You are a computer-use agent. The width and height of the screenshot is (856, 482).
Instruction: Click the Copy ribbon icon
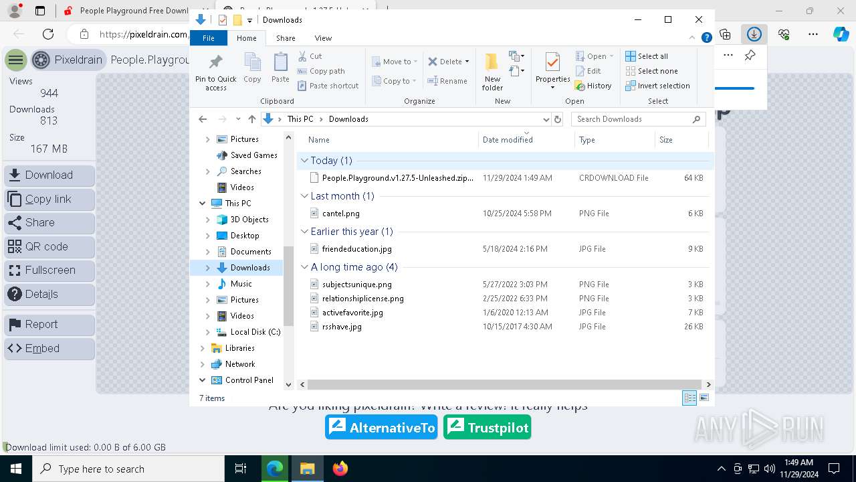(252, 68)
